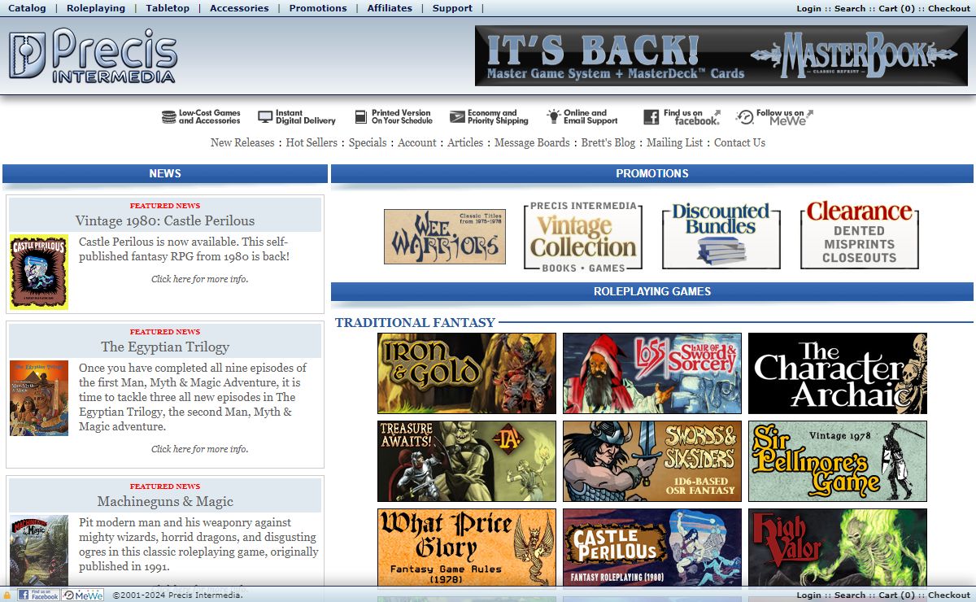The image size is (976, 602).
Task: Open the Lair of Sword & Sorcery banner
Action: point(652,373)
